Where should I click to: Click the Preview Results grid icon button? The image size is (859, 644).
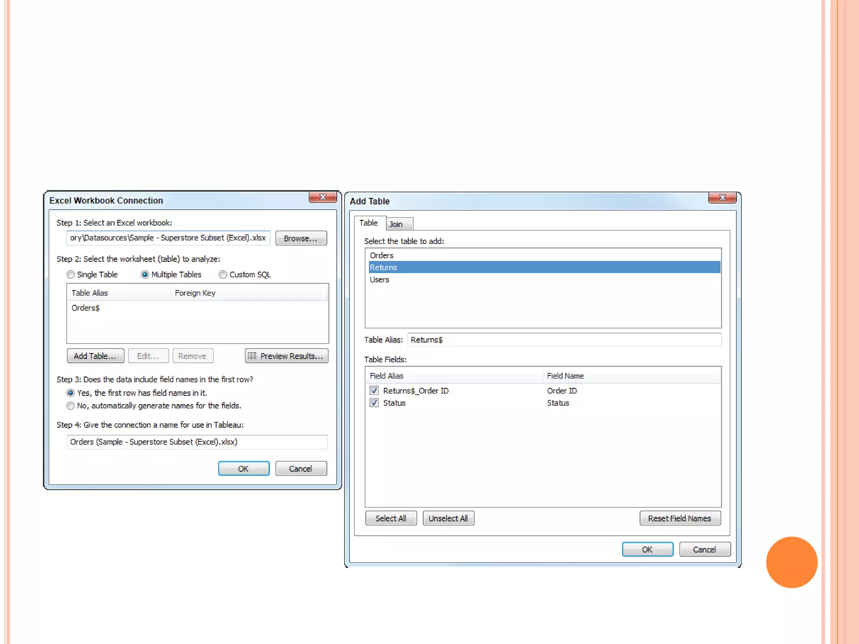(x=286, y=356)
